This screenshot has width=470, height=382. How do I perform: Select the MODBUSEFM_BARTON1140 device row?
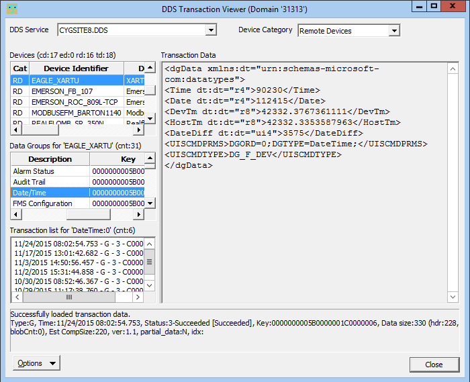(77, 113)
